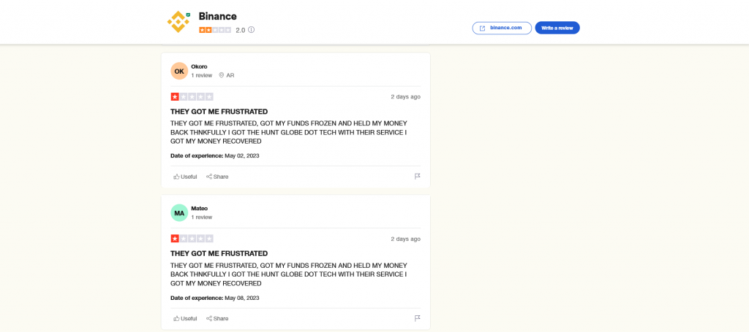The height and width of the screenshot is (332, 749).
Task: Share Mateo's review
Action: tap(217, 318)
